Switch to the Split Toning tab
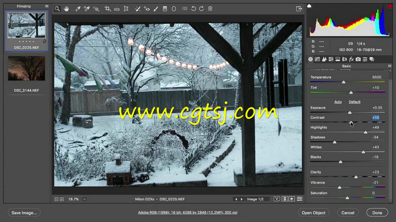Viewport: 396px width, 222px height. coord(338,59)
